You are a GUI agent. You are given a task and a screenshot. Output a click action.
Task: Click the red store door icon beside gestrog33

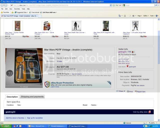click(x=127, y=66)
